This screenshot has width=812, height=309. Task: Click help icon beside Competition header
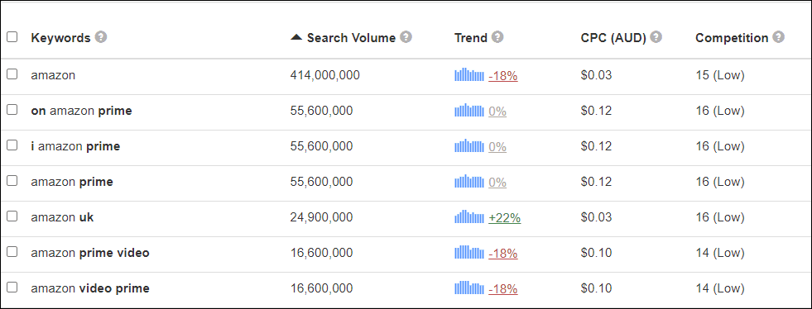[778, 37]
